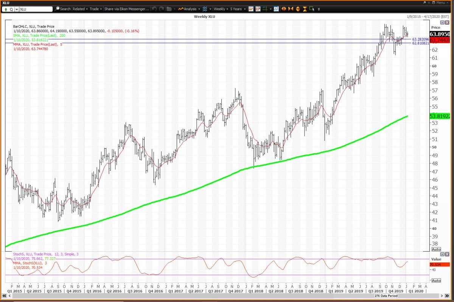
Task: Expand the 5 Years range dropdown
Action: 237,9
